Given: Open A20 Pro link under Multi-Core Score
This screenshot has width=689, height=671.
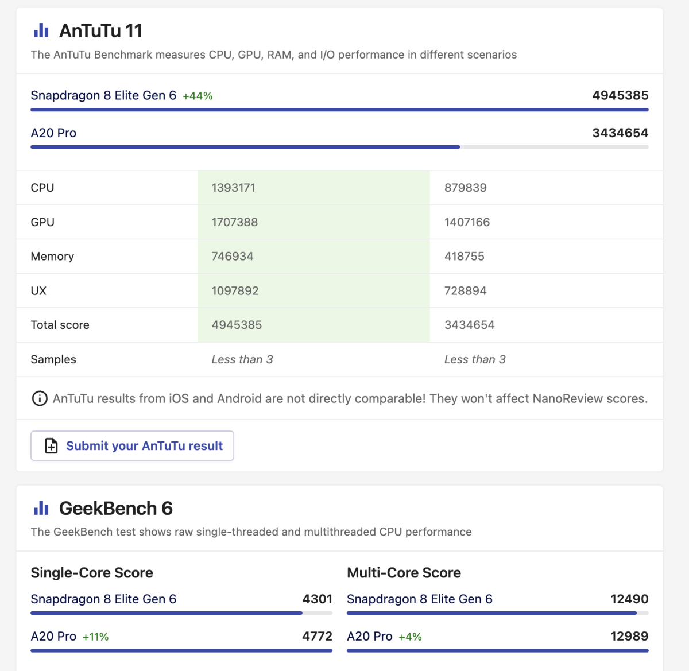Looking at the screenshot, I should 370,636.
